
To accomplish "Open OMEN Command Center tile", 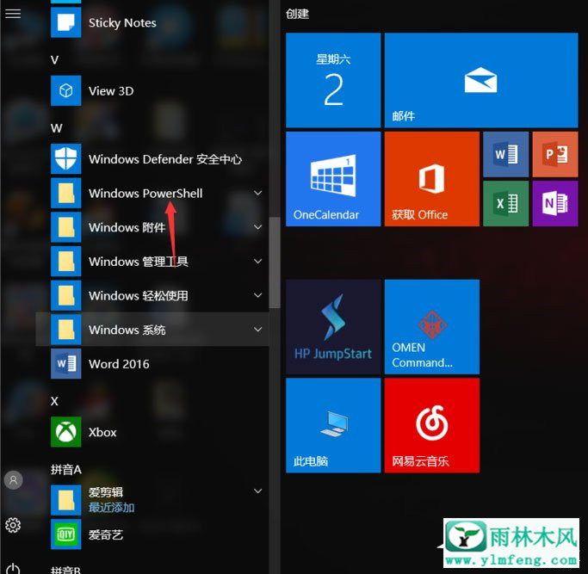I will pos(431,326).
